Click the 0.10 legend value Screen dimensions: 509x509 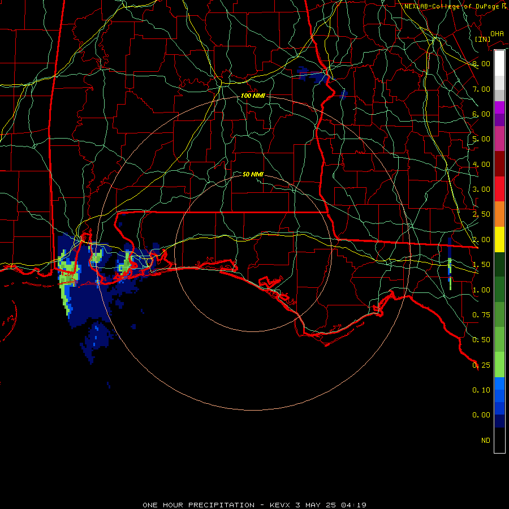coord(481,390)
